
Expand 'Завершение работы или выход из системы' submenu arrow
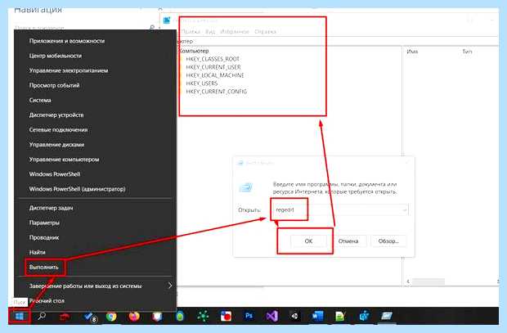170,286
